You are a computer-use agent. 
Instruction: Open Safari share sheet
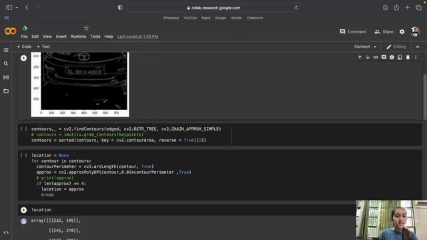click(x=396, y=7)
